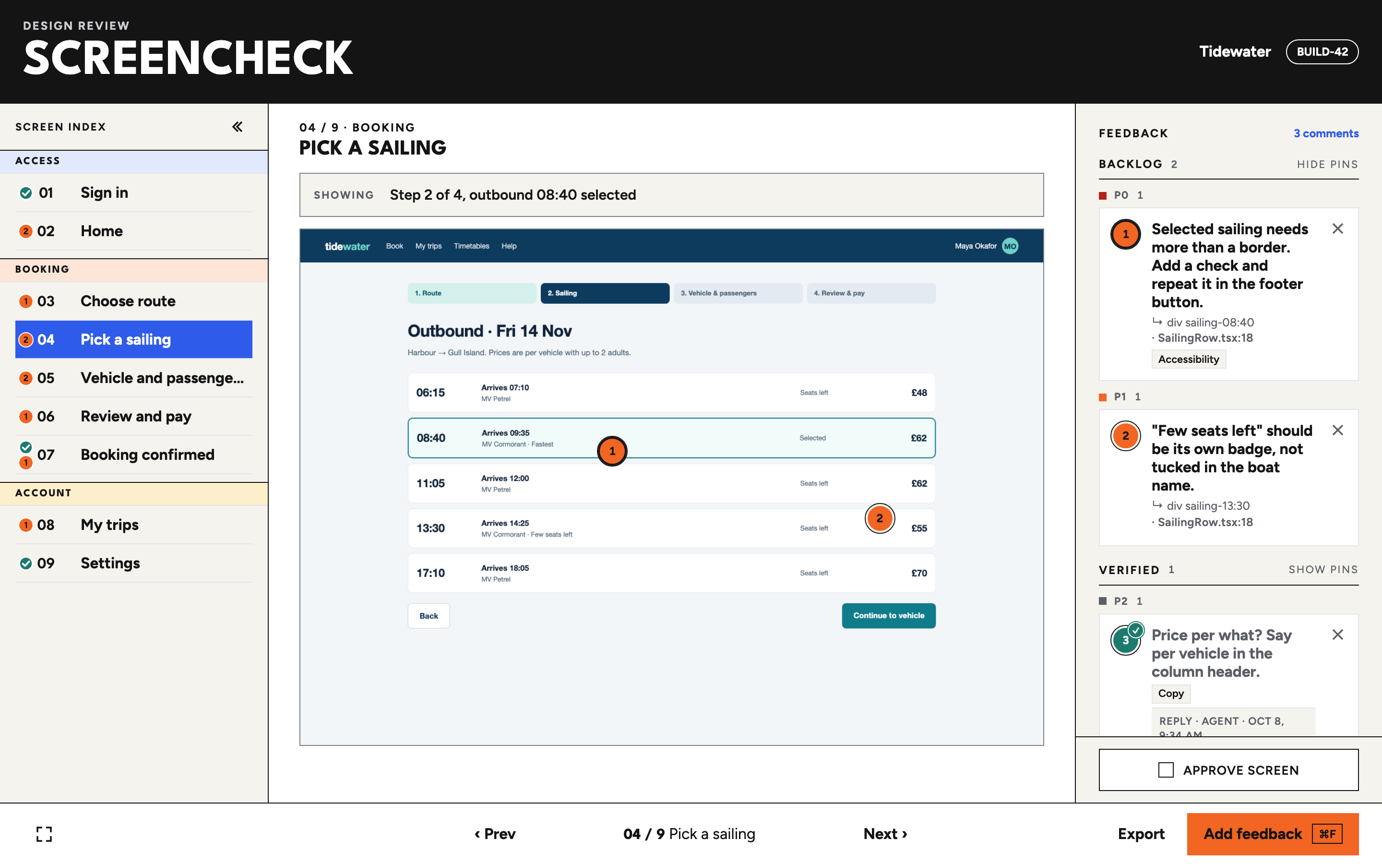Open screen 01 Sign in
Viewport: 1382px width, 864px height.
pyautogui.click(x=133, y=192)
